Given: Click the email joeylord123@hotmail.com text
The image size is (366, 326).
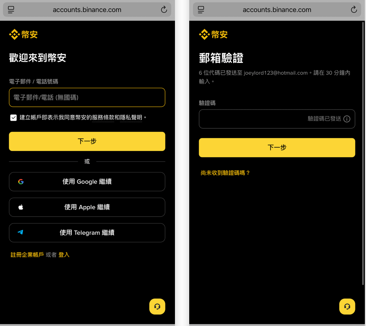Looking at the screenshot, I should coord(276,73).
